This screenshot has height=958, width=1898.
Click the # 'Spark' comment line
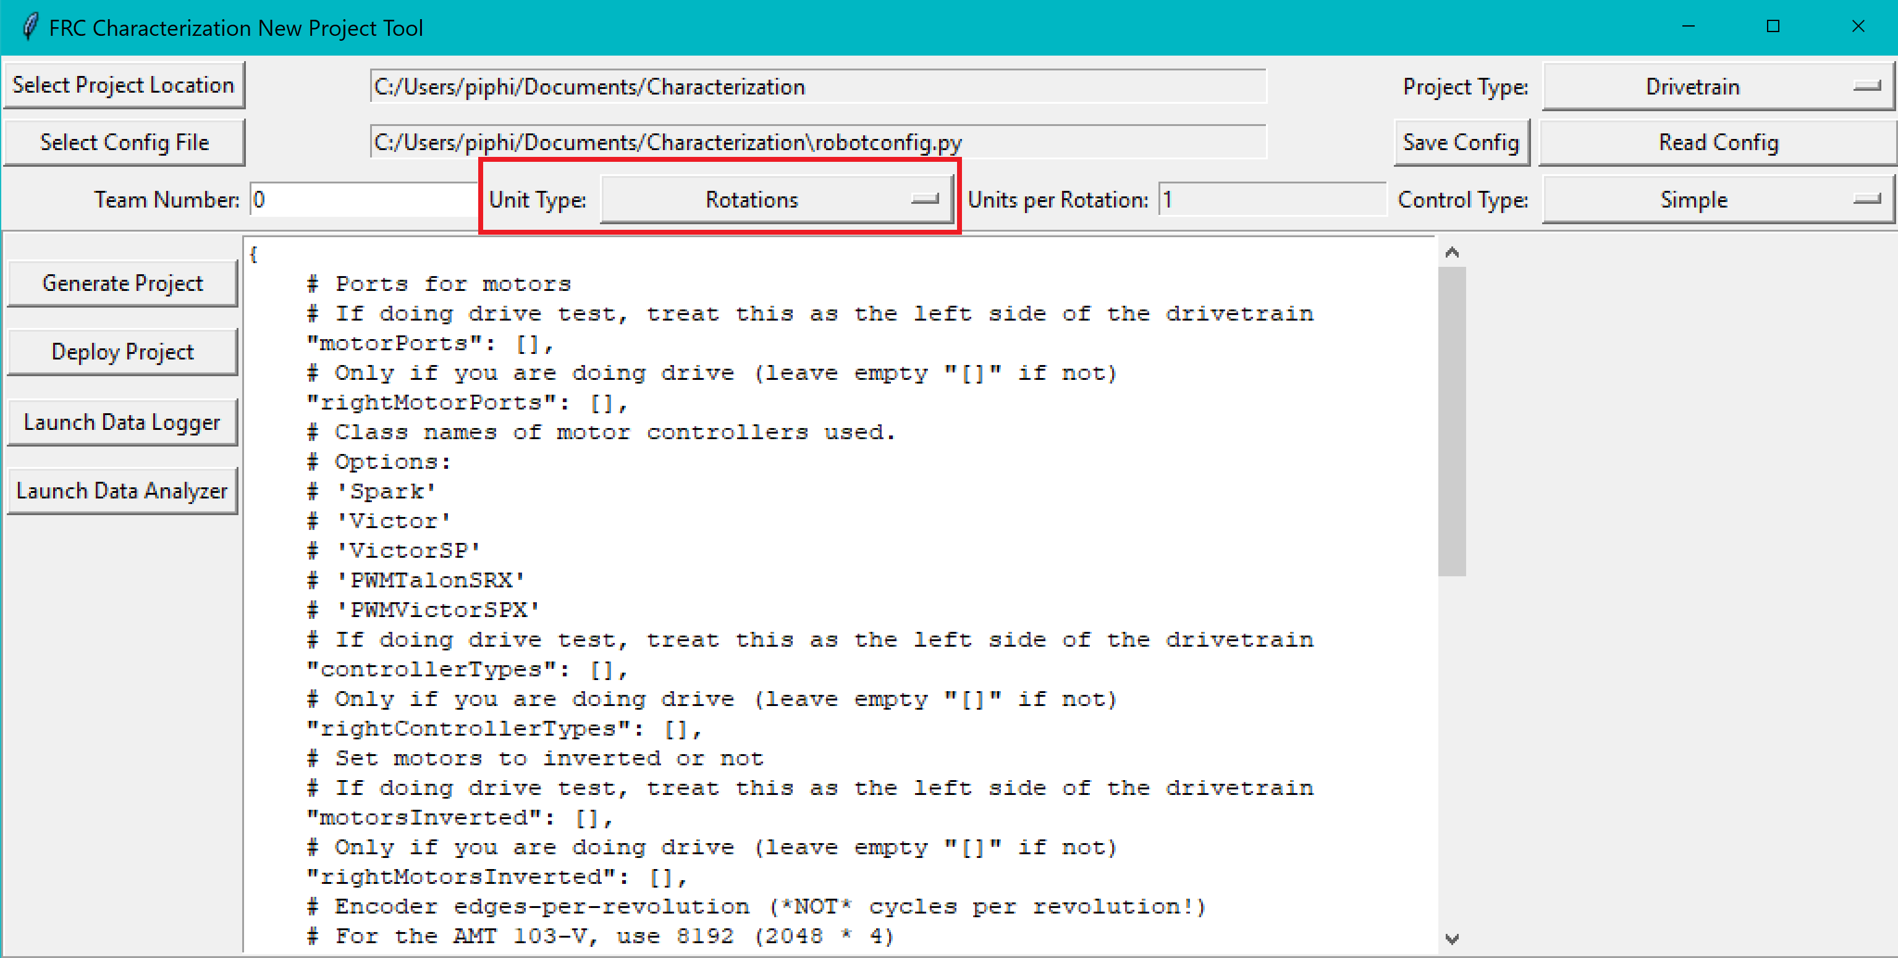pos(372,492)
